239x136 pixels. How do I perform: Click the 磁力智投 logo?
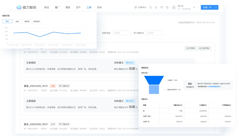[x=26, y=7]
